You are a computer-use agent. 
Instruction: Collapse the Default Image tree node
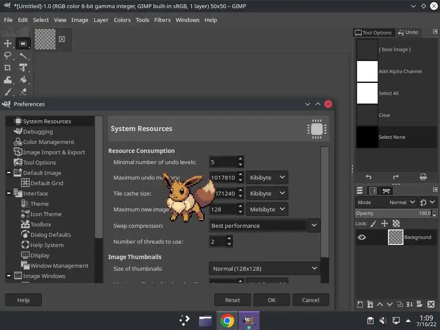[x=9, y=173]
